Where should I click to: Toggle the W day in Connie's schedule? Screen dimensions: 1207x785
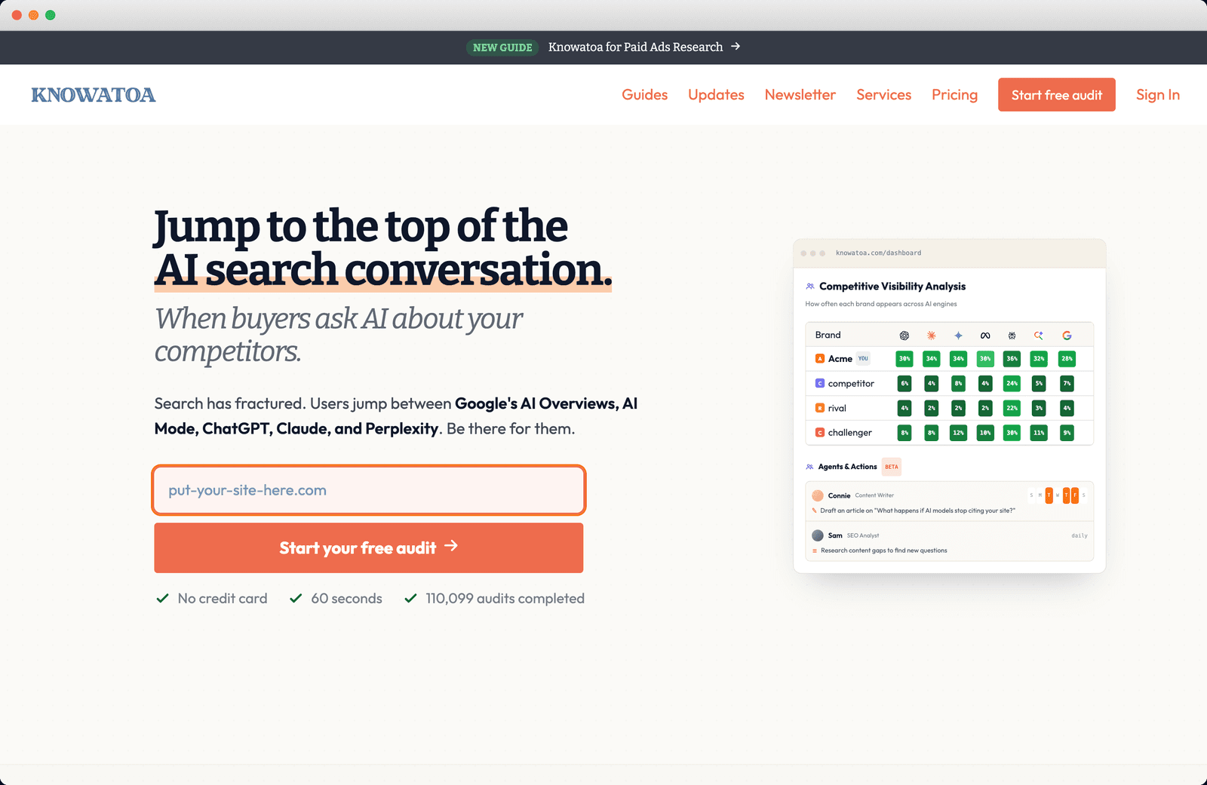(1058, 495)
